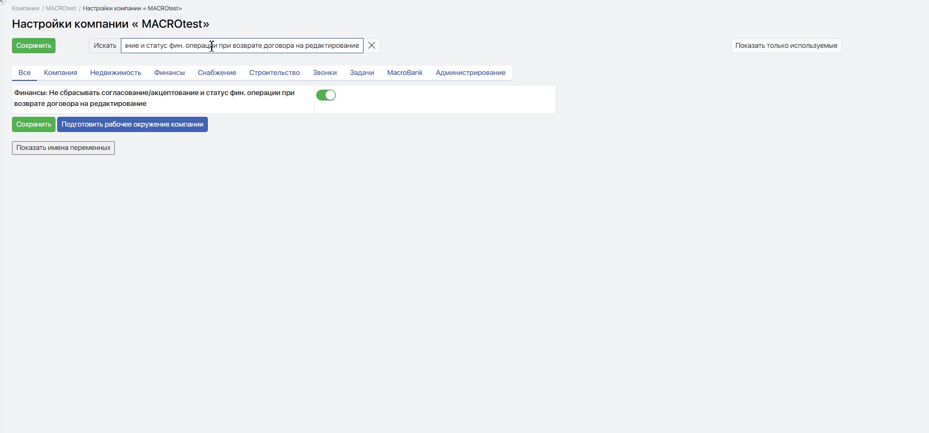Follow the 'MACROtest' breadcrumb link
929x433 pixels.
[x=61, y=9]
